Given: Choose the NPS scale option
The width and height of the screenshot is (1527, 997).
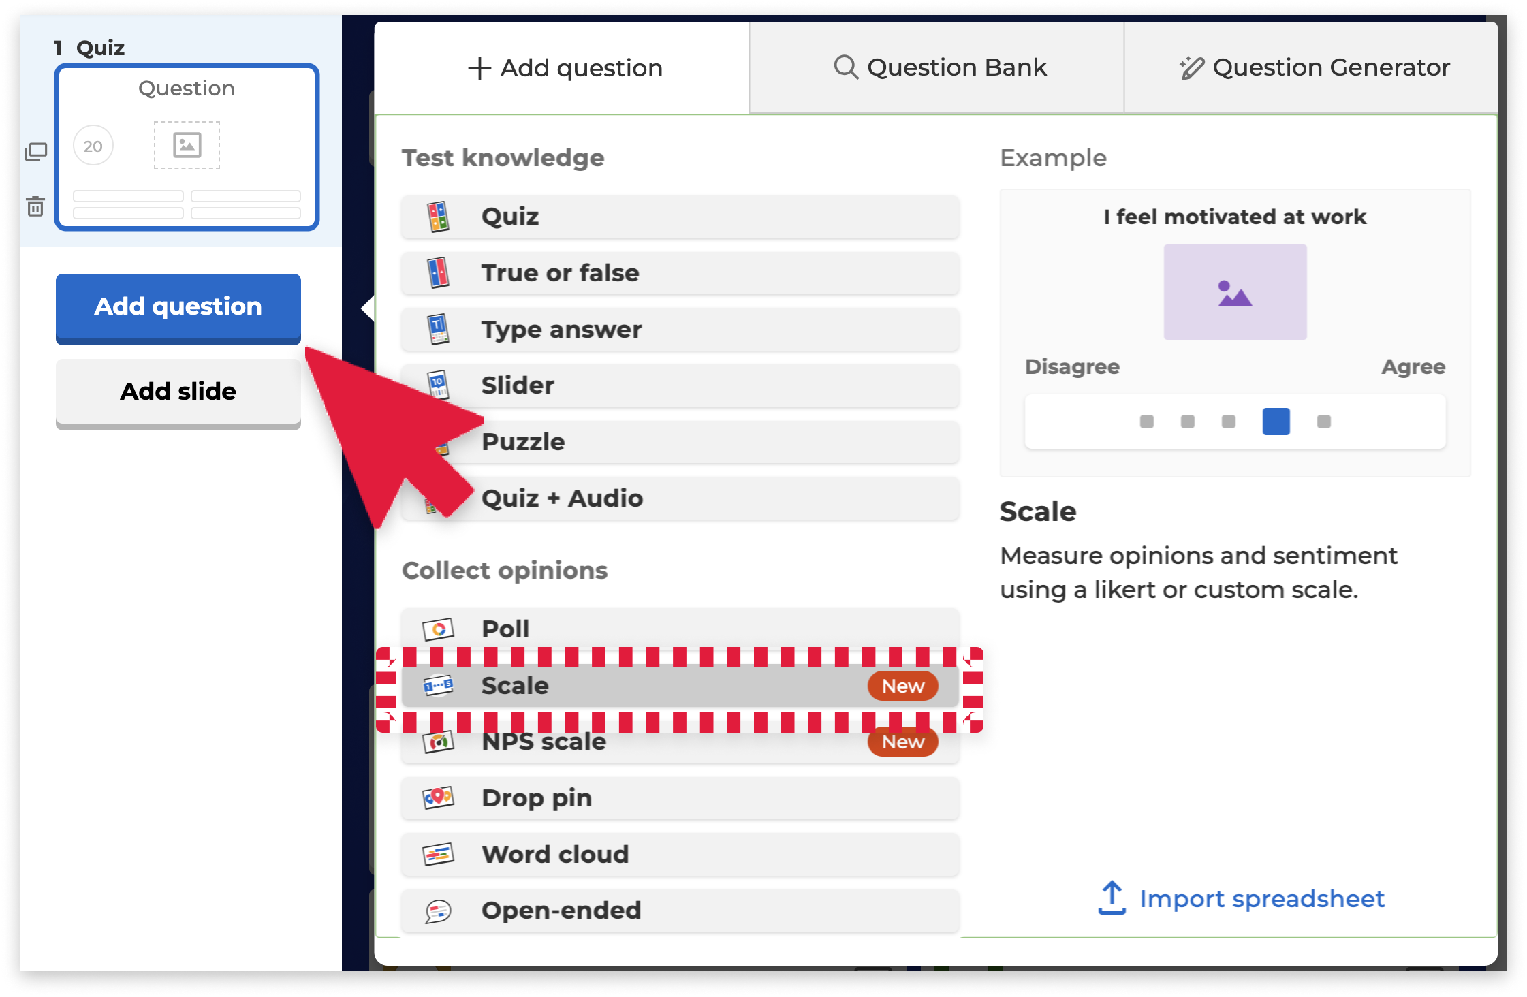Looking at the screenshot, I should 680,742.
